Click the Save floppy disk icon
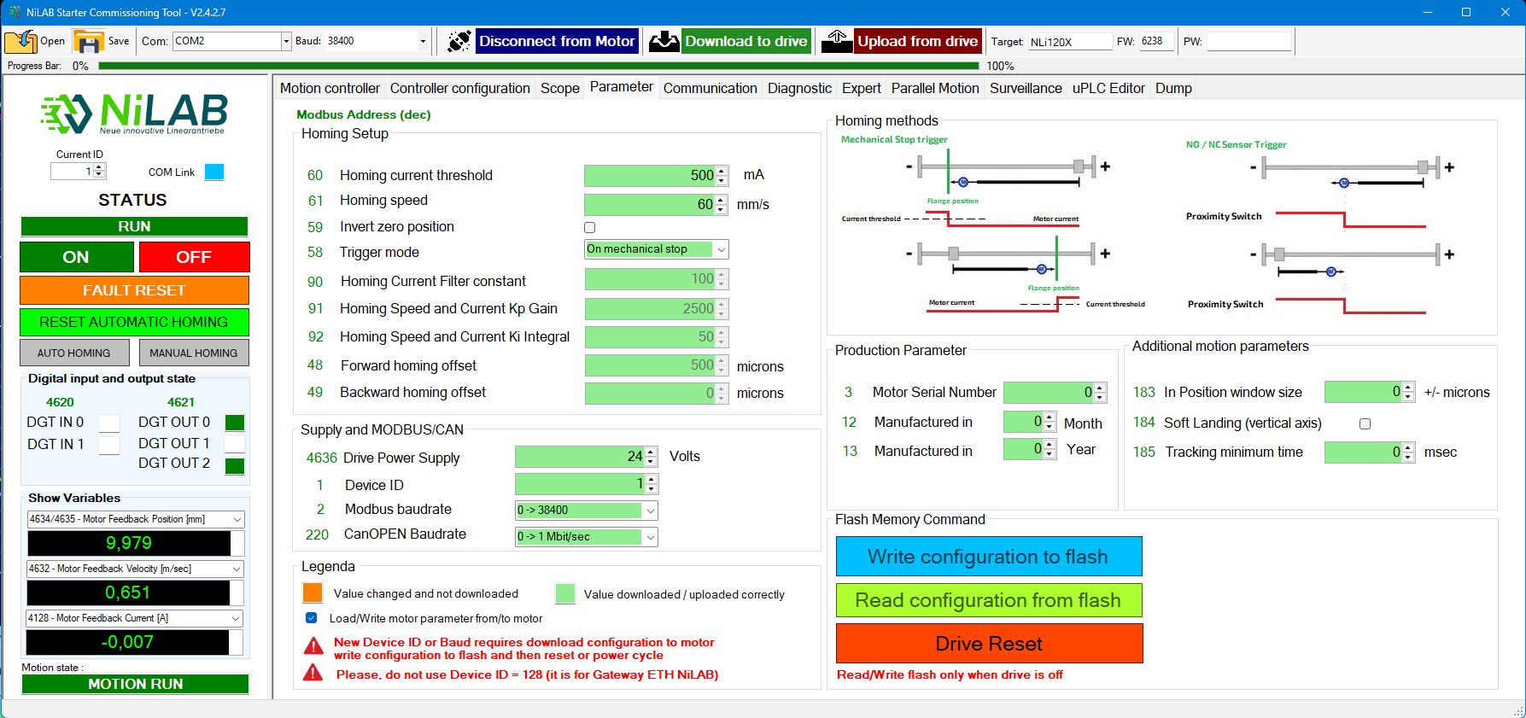 click(88, 41)
